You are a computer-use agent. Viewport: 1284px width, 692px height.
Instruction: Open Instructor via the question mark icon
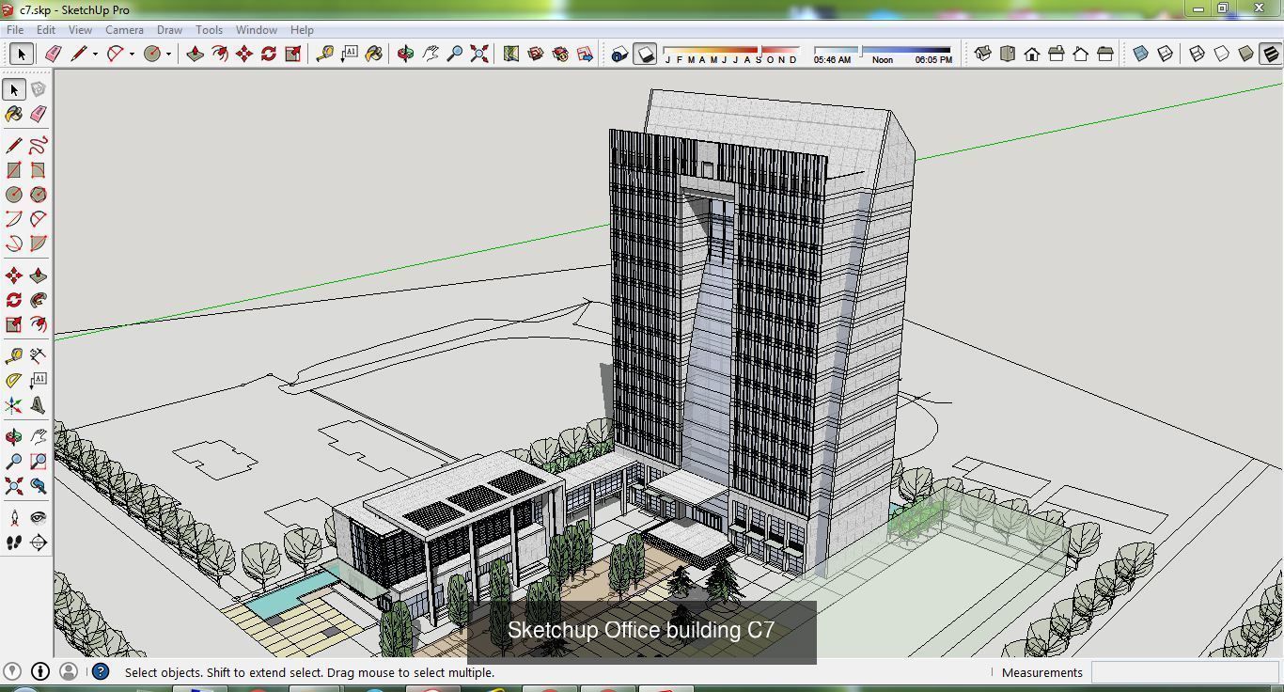(101, 671)
